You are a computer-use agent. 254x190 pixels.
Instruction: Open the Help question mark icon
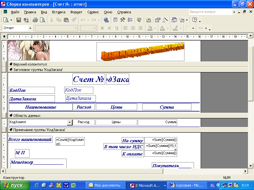point(194,20)
